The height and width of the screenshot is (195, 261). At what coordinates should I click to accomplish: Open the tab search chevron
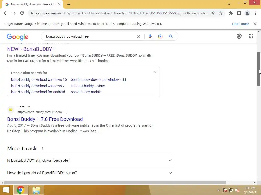(229, 4)
